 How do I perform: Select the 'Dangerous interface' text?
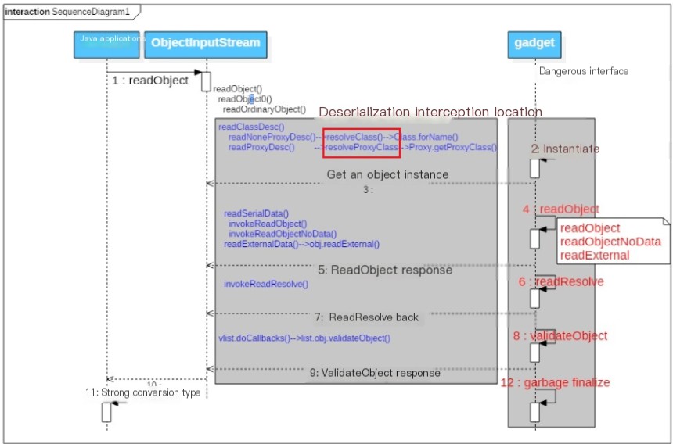click(x=584, y=71)
